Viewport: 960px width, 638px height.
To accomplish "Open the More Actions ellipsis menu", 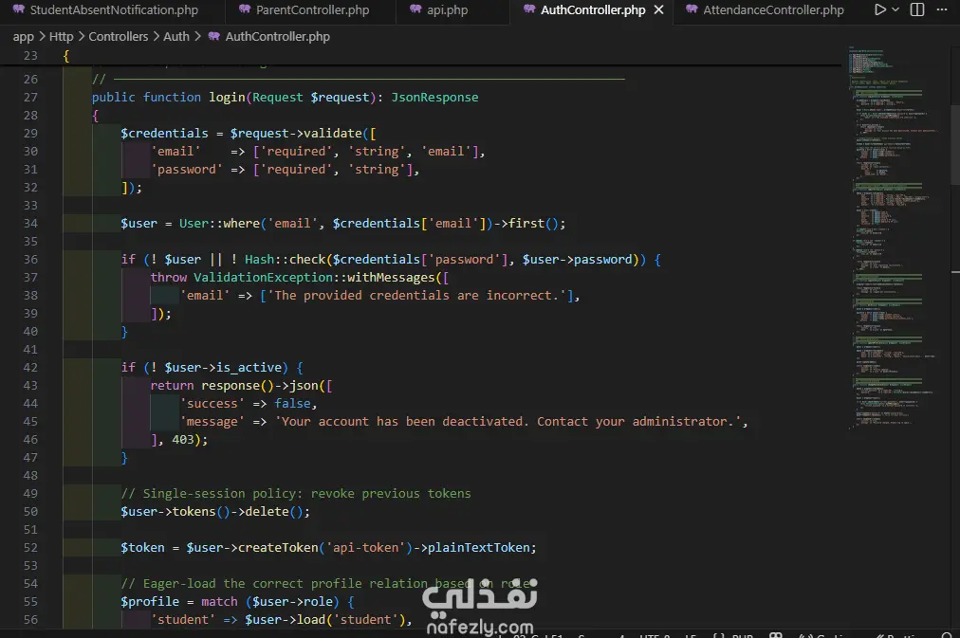I will (942, 9).
